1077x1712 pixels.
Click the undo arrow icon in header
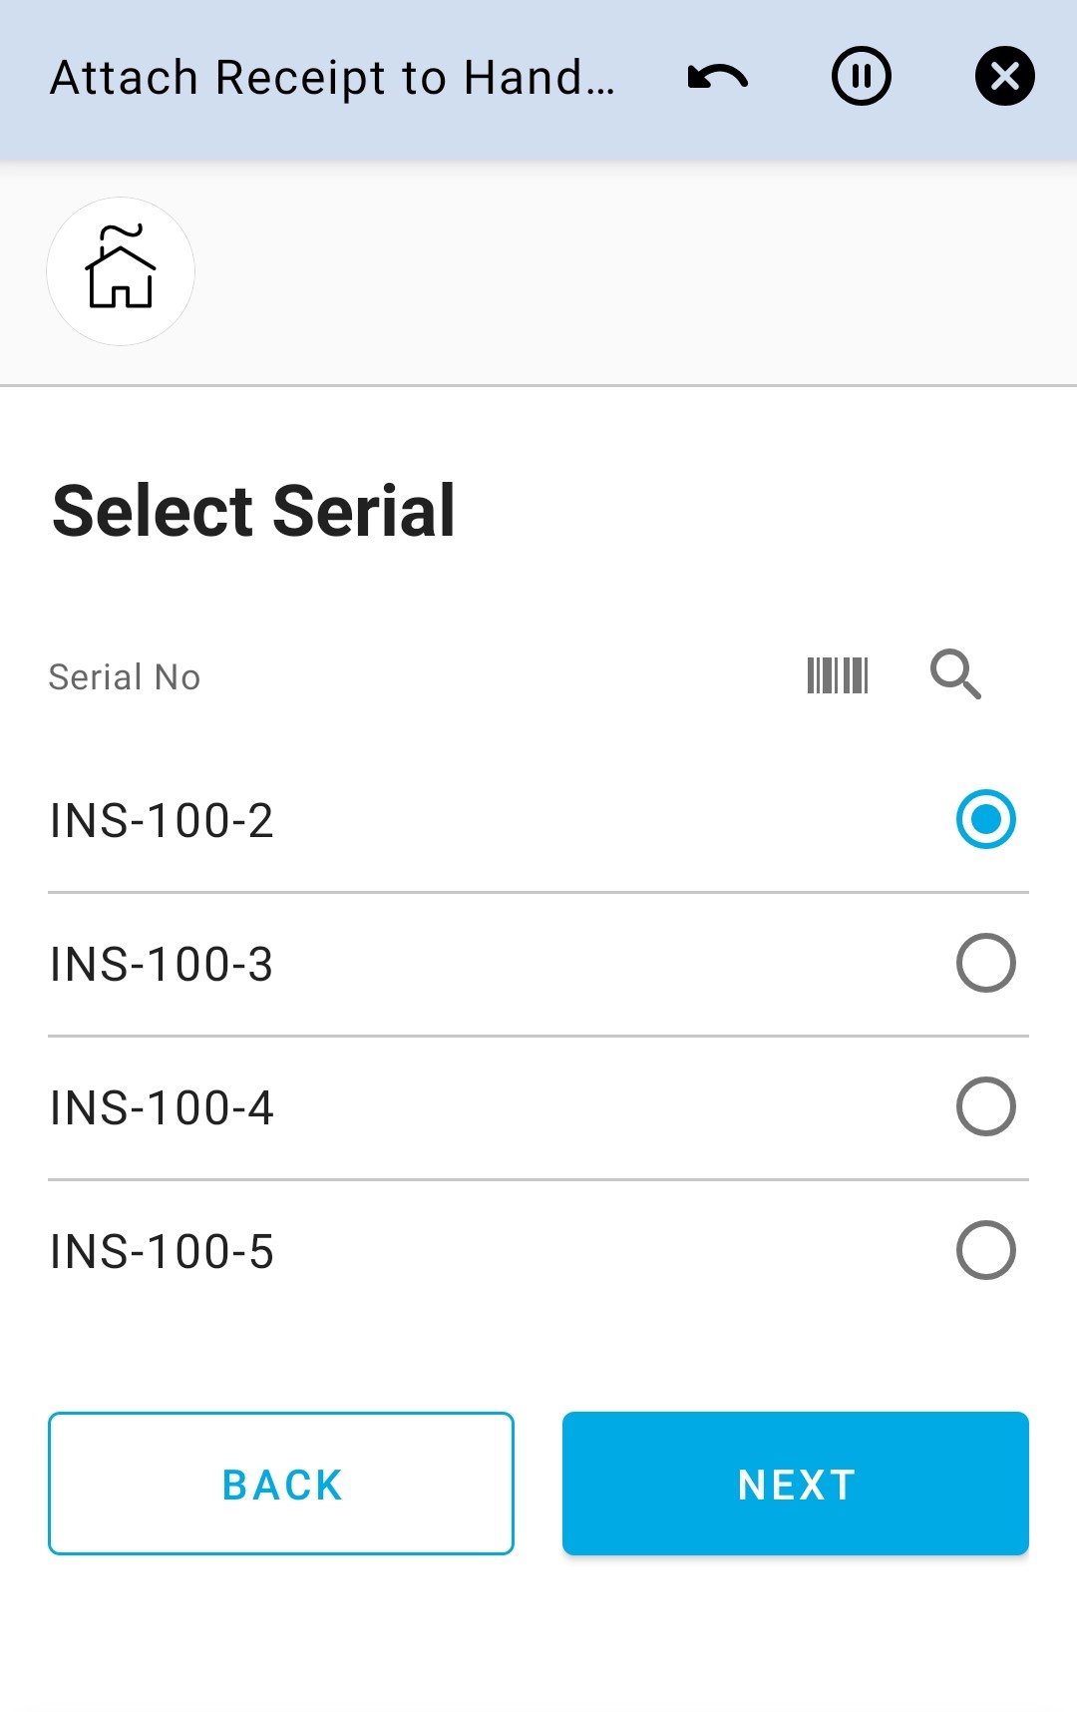[718, 77]
